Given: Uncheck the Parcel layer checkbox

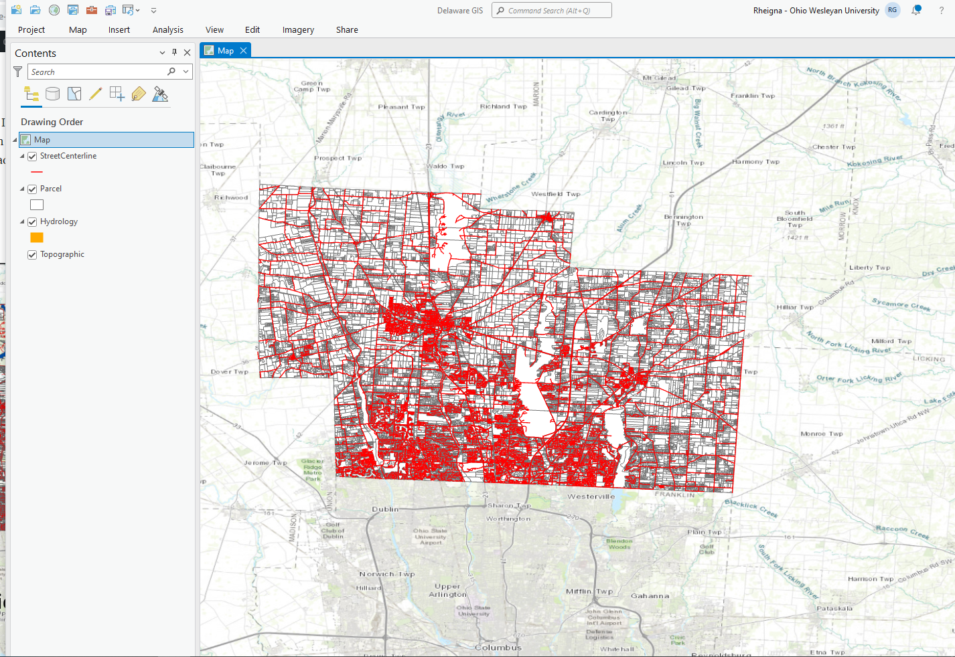Looking at the screenshot, I should pos(31,188).
